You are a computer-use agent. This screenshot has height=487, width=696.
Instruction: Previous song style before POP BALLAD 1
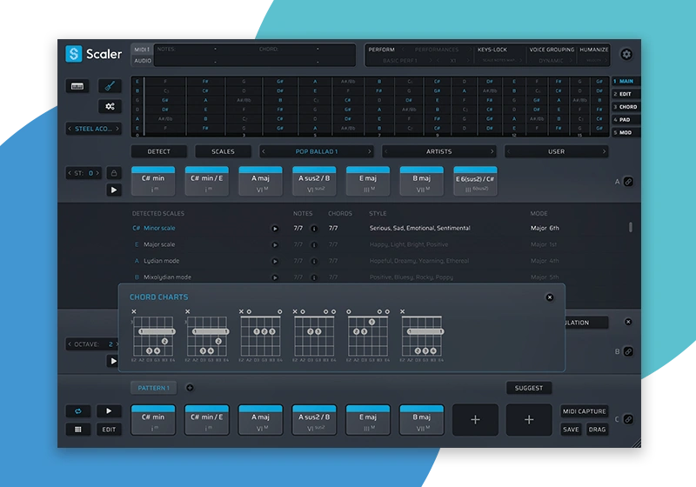(264, 151)
